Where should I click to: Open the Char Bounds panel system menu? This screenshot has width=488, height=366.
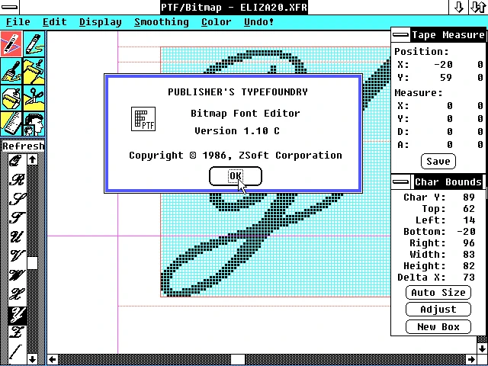tap(400, 181)
